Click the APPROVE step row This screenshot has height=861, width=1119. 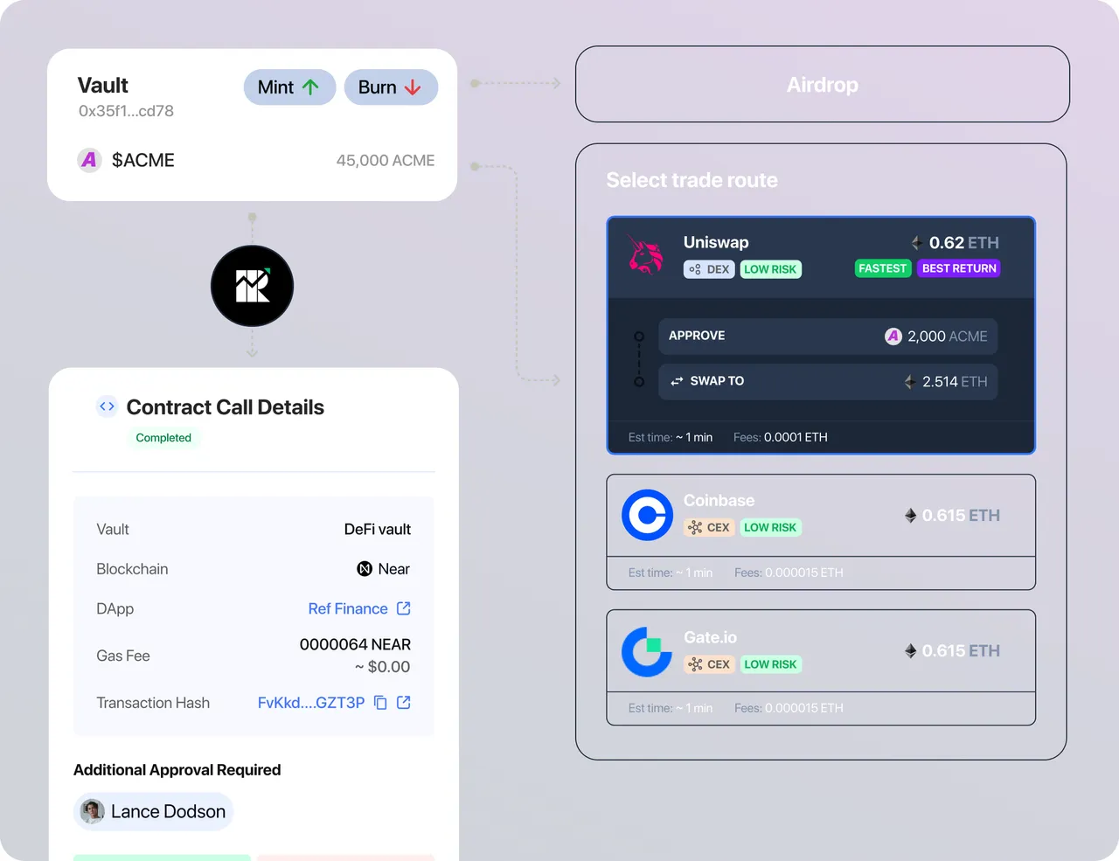828,337
